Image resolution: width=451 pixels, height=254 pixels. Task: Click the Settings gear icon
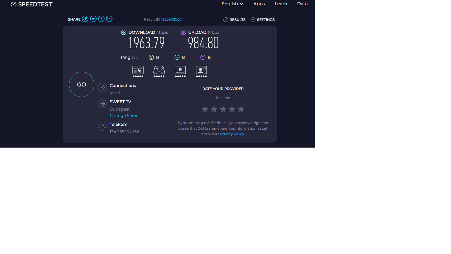click(253, 20)
